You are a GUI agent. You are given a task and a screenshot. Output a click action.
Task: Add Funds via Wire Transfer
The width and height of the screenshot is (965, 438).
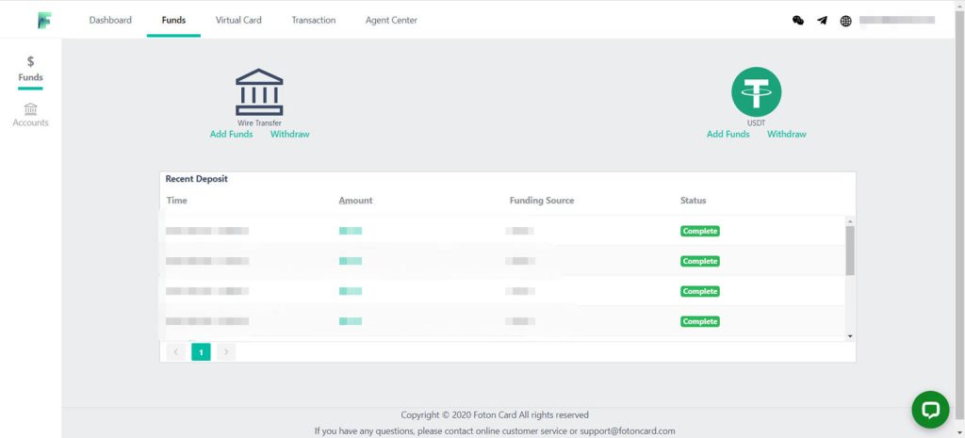pyautogui.click(x=232, y=134)
